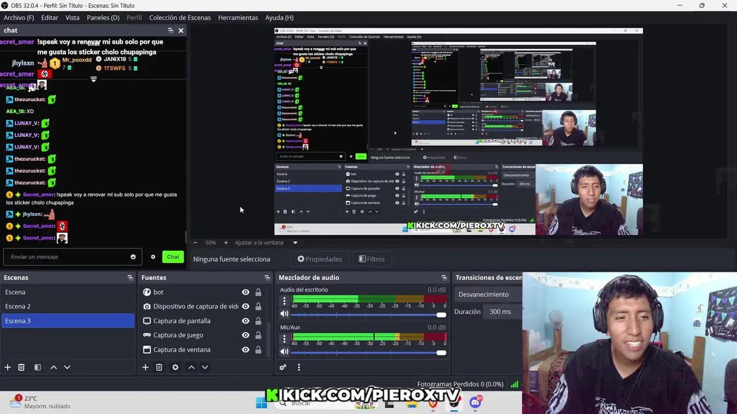
Task: Lock the Captura de juego source
Action: tap(258, 335)
